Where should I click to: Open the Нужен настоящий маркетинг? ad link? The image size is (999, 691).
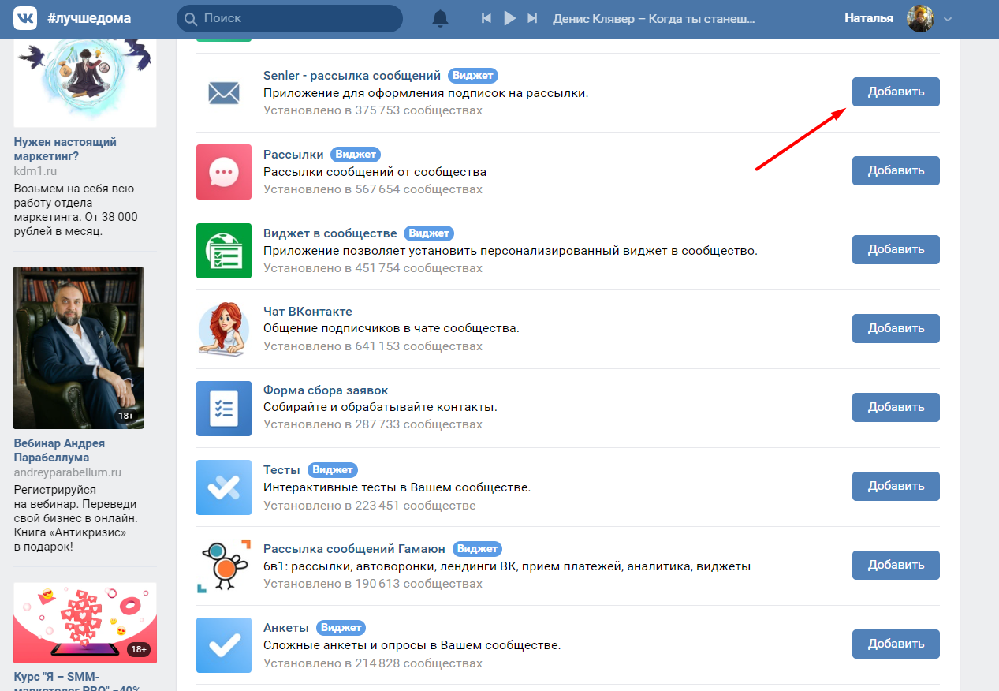click(x=65, y=149)
